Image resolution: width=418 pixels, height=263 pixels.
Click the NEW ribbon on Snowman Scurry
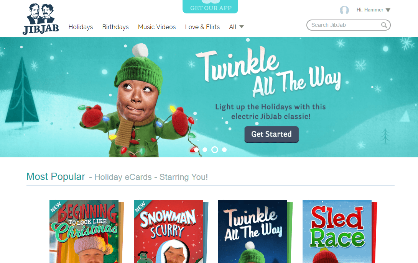click(140, 207)
